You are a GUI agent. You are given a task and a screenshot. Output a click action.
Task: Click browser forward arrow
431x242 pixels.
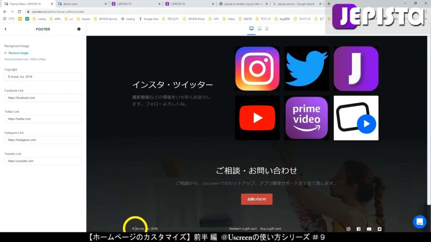point(12,11)
